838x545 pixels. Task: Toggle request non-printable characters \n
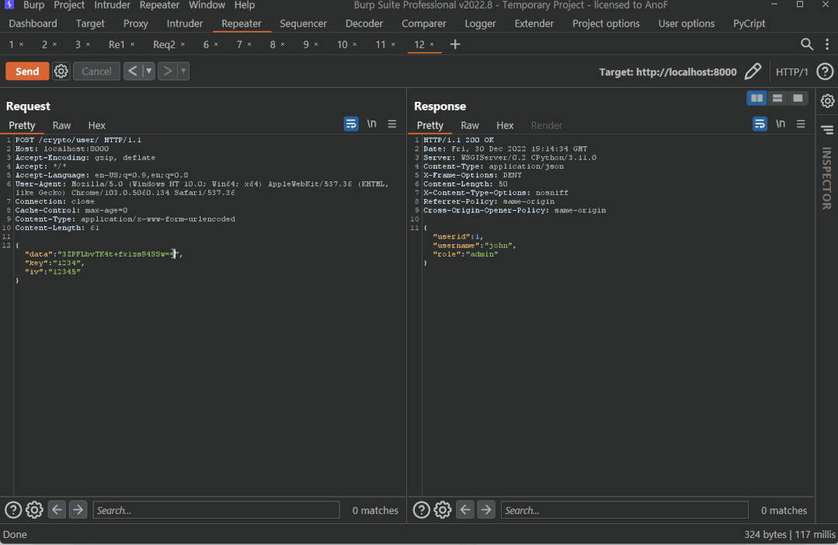(371, 124)
